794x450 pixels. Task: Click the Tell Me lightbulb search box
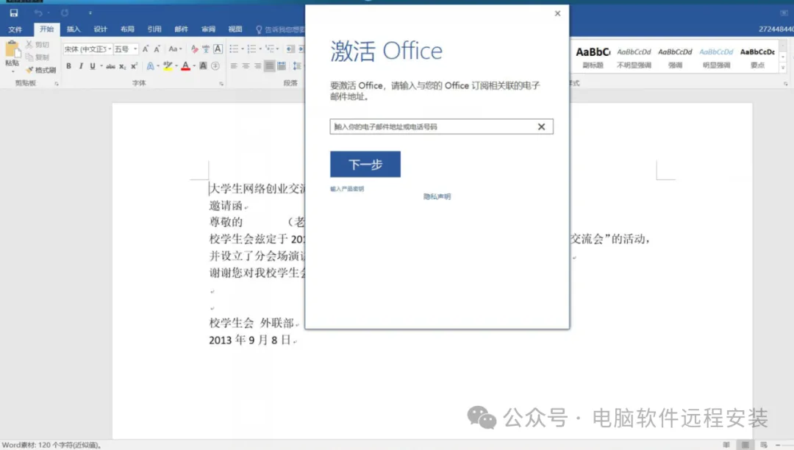point(280,30)
